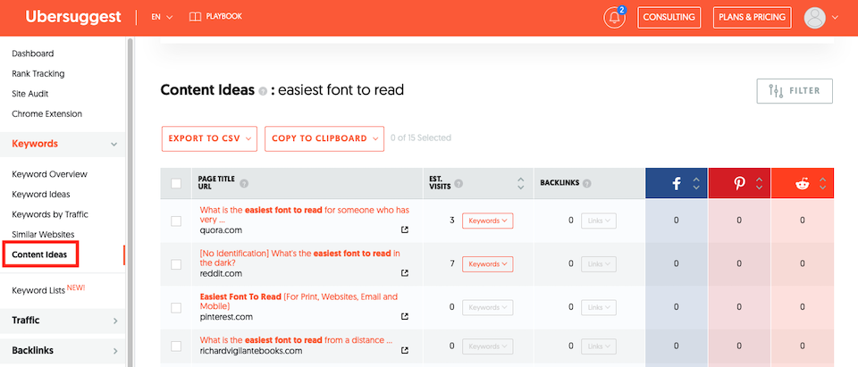The image size is (858, 367).
Task: Click the Filter button
Action: click(795, 91)
